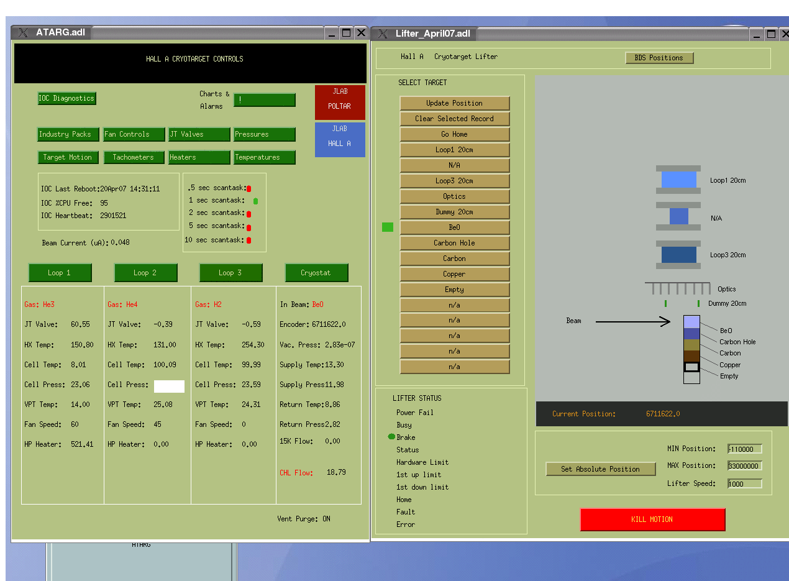789x581 pixels.
Task: Open the Cryostat detail screen
Action: 317,273
